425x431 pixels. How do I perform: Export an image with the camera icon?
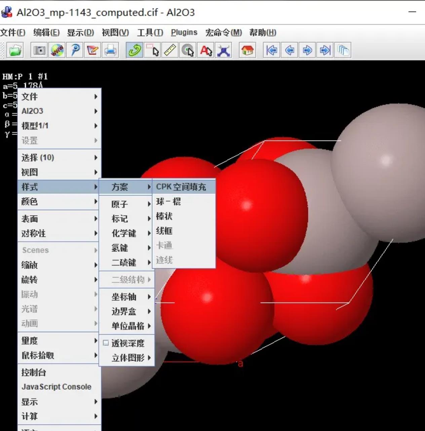(x=39, y=50)
